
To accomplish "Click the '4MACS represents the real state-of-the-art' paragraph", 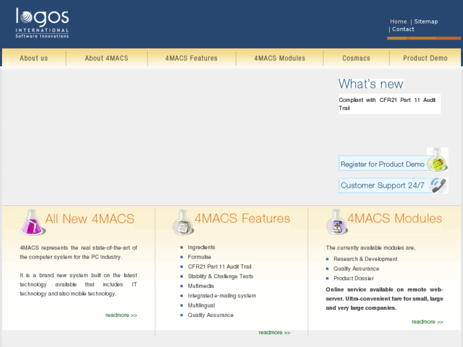I will tap(78, 252).
